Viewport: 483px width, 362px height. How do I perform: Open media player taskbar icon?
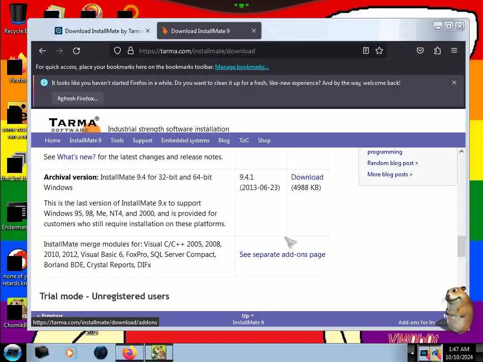(x=70, y=353)
